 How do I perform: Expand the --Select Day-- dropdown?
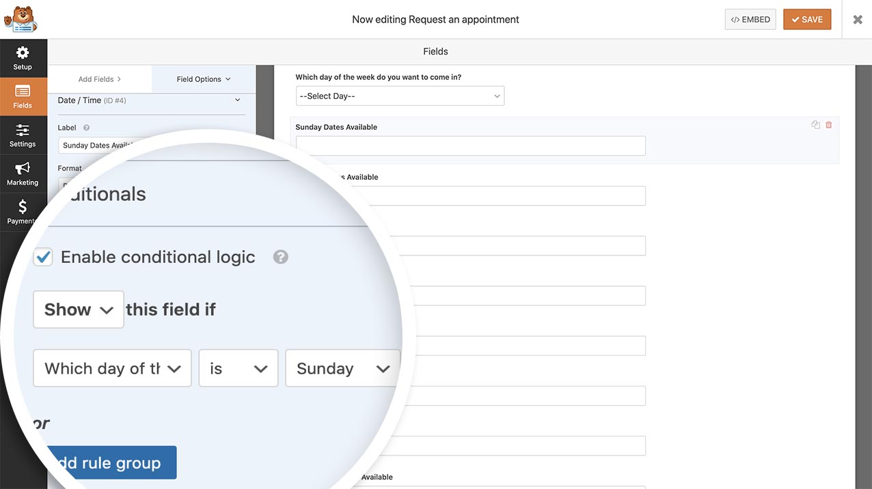pos(400,96)
